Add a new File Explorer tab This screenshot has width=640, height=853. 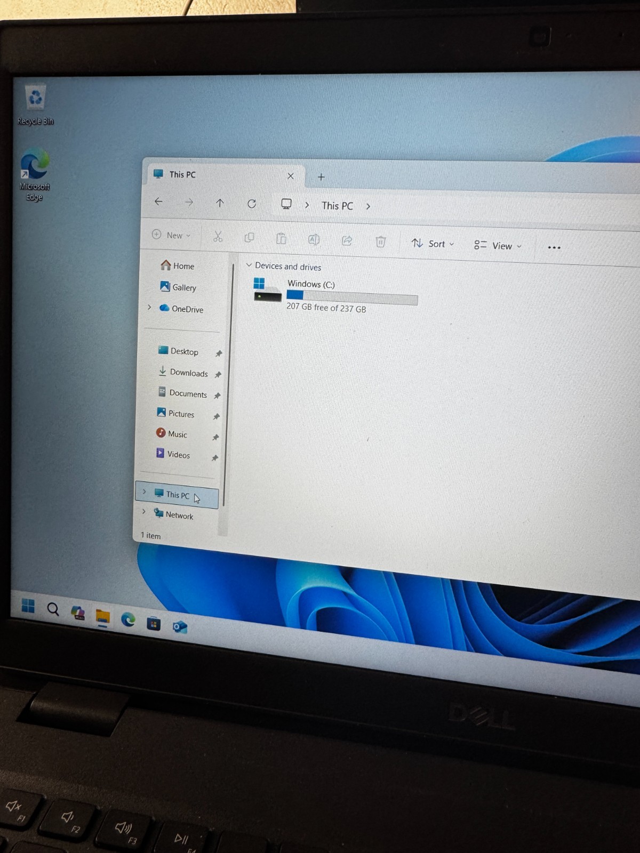321,177
